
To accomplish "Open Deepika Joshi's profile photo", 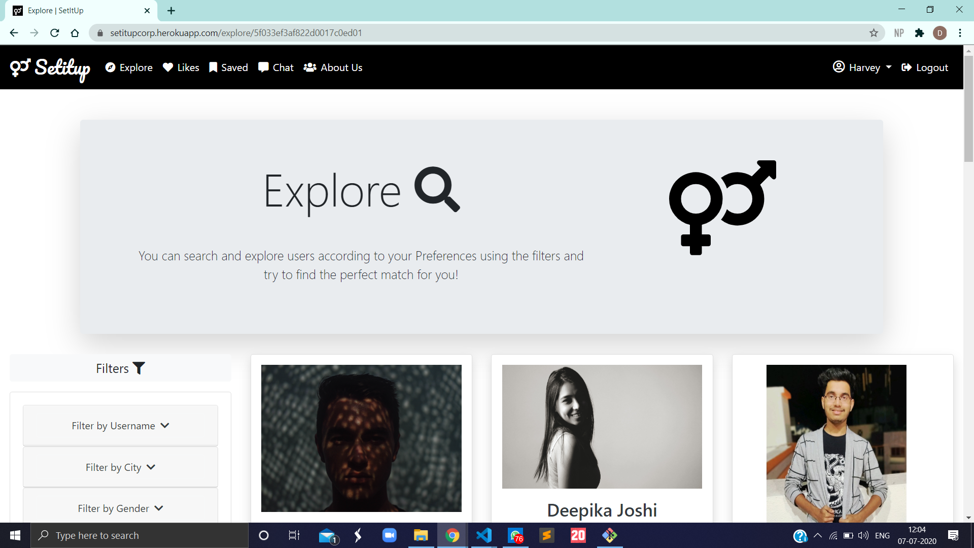I will (602, 427).
